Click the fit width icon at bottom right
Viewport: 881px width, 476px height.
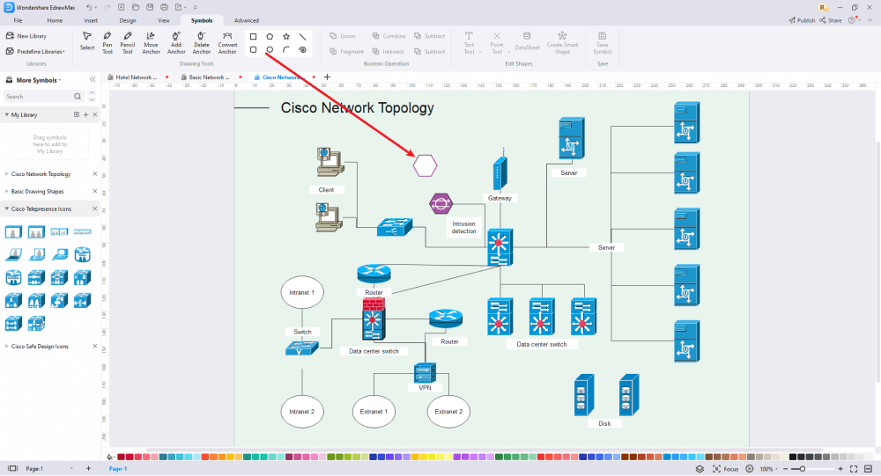pyautogui.click(x=868, y=469)
